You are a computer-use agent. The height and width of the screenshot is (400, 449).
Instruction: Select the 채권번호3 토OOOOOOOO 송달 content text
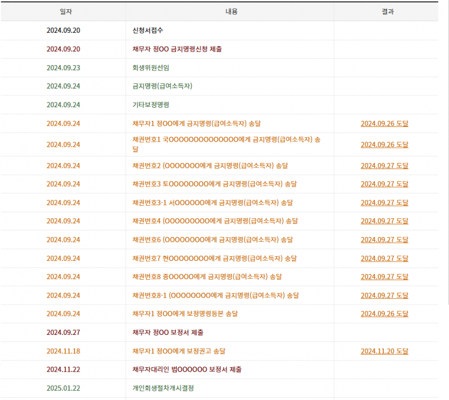point(215,184)
